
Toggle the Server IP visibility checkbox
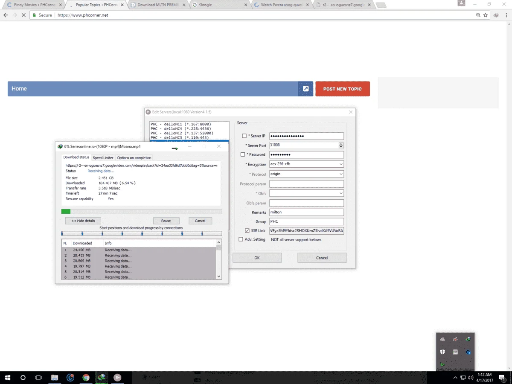pyautogui.click(x=244, y=136)
